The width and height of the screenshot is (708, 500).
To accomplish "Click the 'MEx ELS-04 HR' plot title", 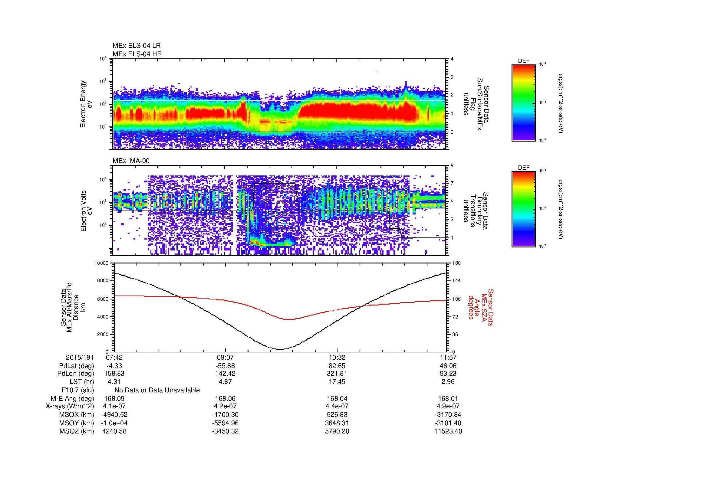I will (x=137, y=54).
